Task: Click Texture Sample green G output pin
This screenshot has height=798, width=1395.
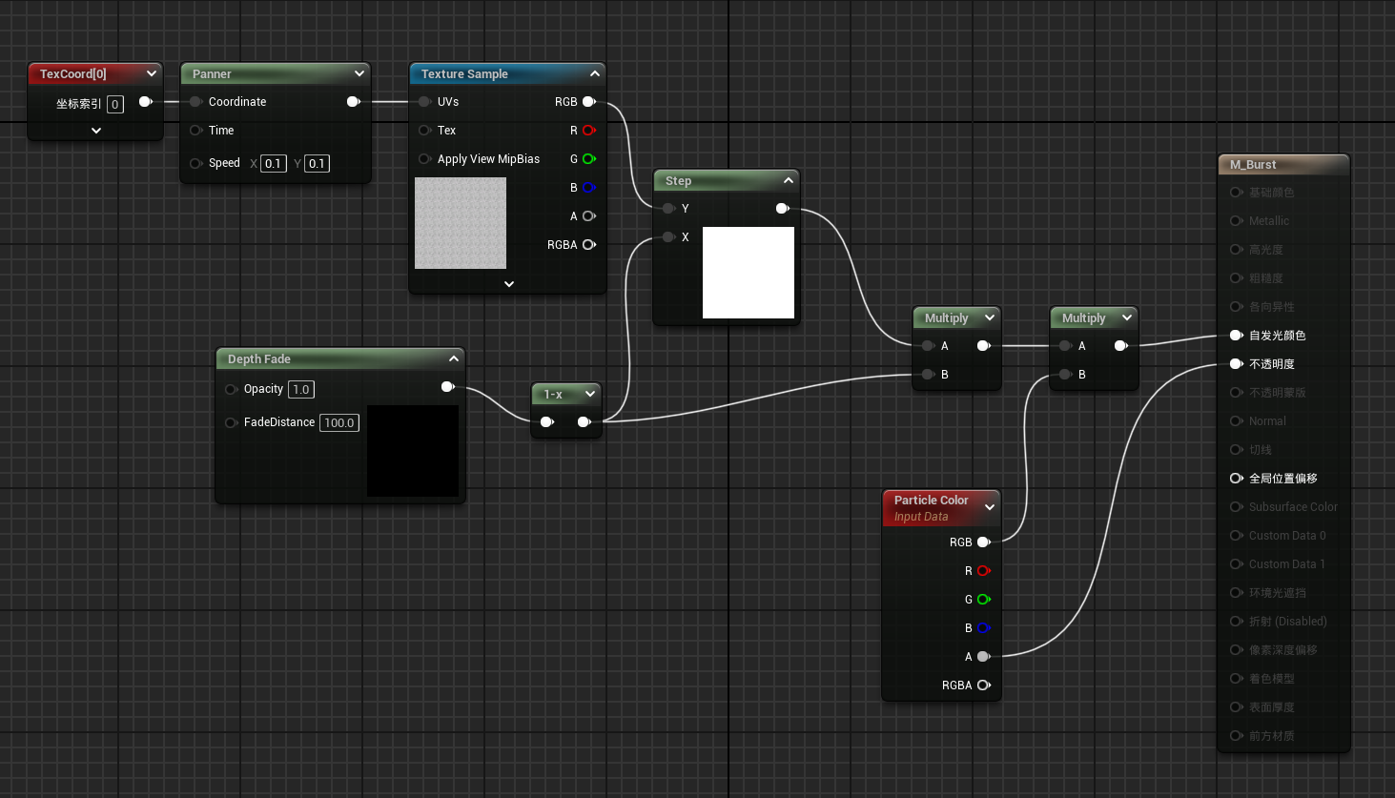Action: (x=589, y=159)
